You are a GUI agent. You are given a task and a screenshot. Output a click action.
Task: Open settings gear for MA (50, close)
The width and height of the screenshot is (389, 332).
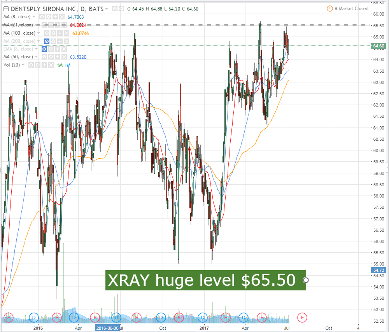click(x=51, y=57)
